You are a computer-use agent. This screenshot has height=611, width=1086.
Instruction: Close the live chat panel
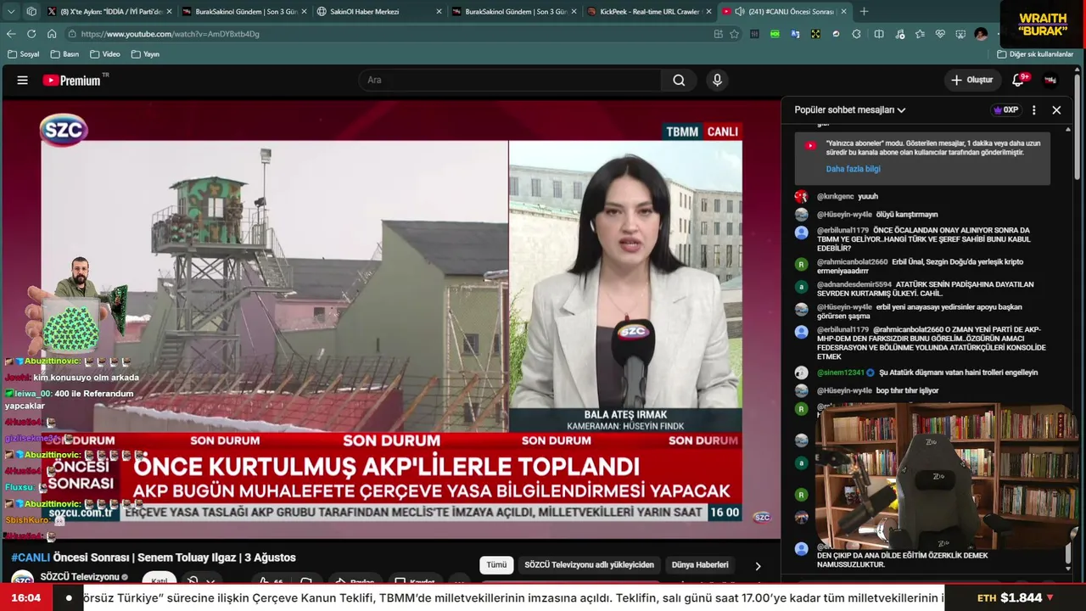click(x=1056, y=110)
